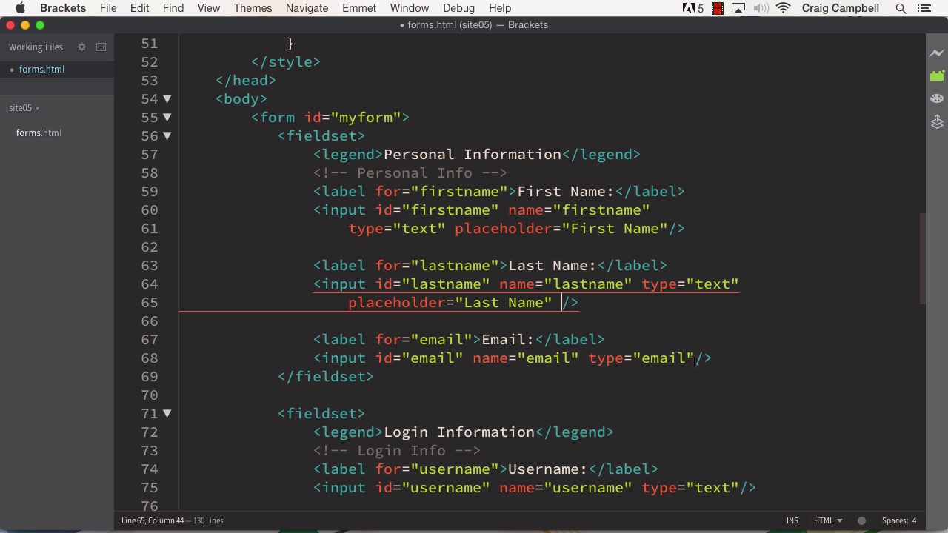This screenshot has height=533, width=948.
Task: Collapse the form block at line 55
Action: (x=167, y=117)
